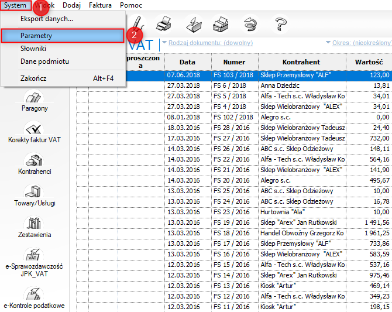
Task: Click invoice number FS 28 / 2016
Action: [232, 128]
